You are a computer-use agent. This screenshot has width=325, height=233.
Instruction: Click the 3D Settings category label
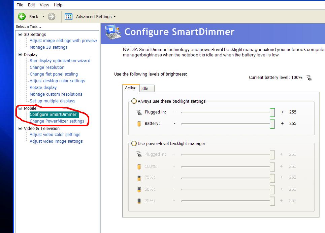point(35,34)
